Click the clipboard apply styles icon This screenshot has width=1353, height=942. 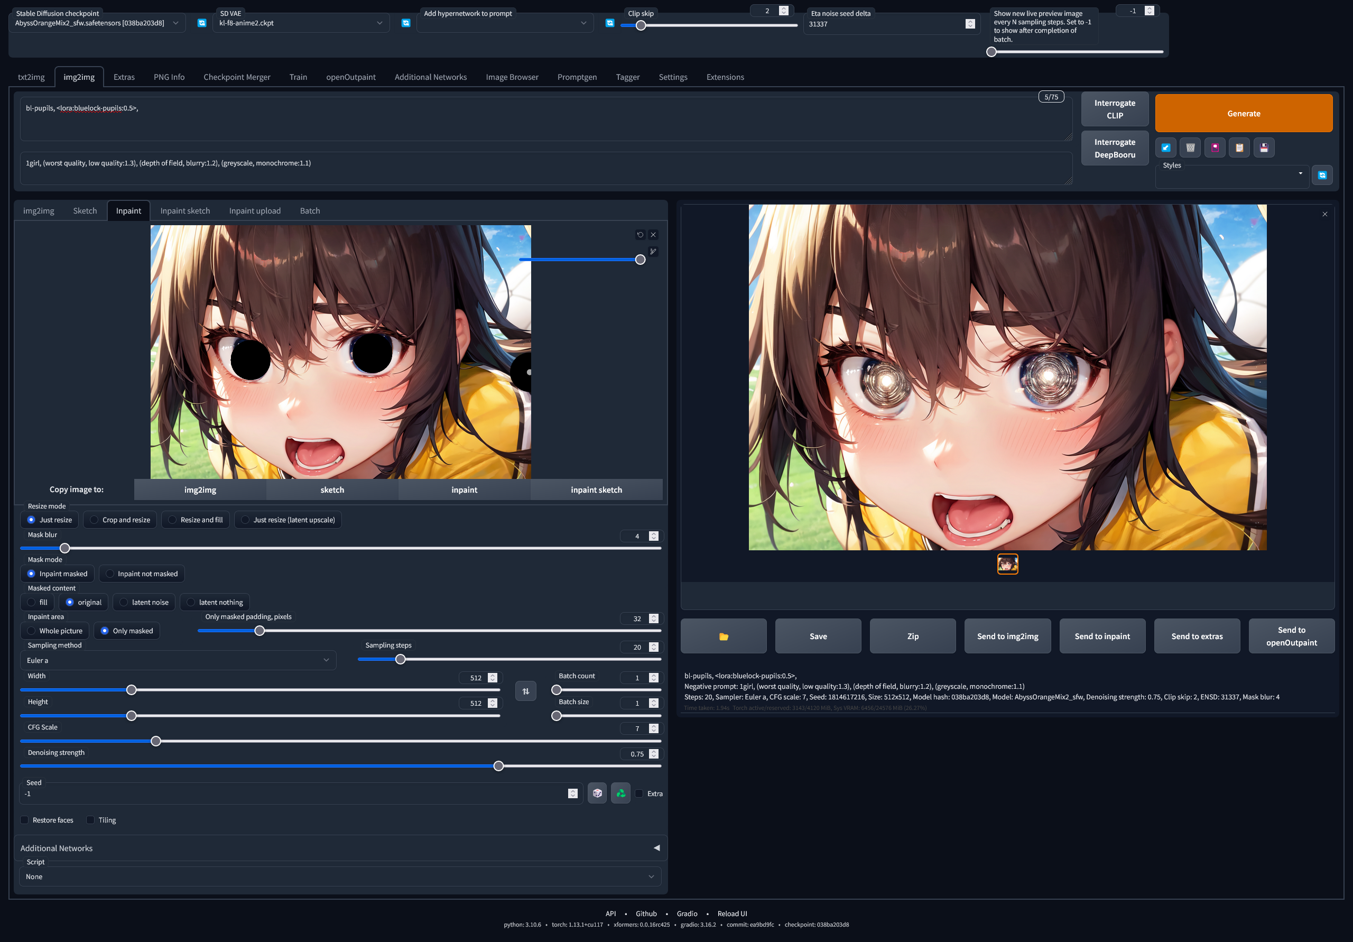[x=1239, y=147]
